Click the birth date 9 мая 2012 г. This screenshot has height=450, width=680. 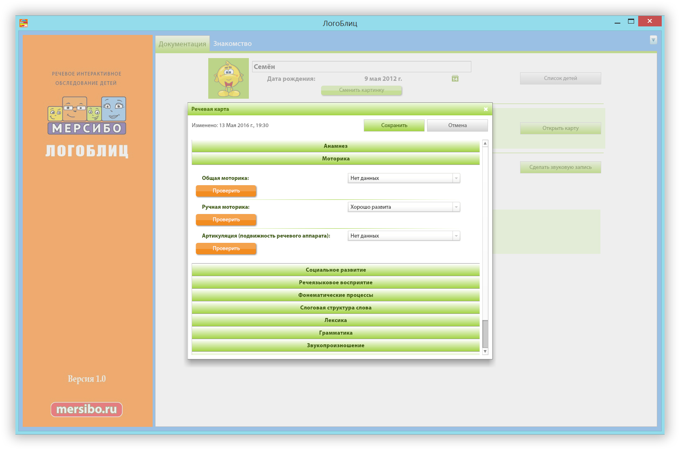[x=383, y=79]
